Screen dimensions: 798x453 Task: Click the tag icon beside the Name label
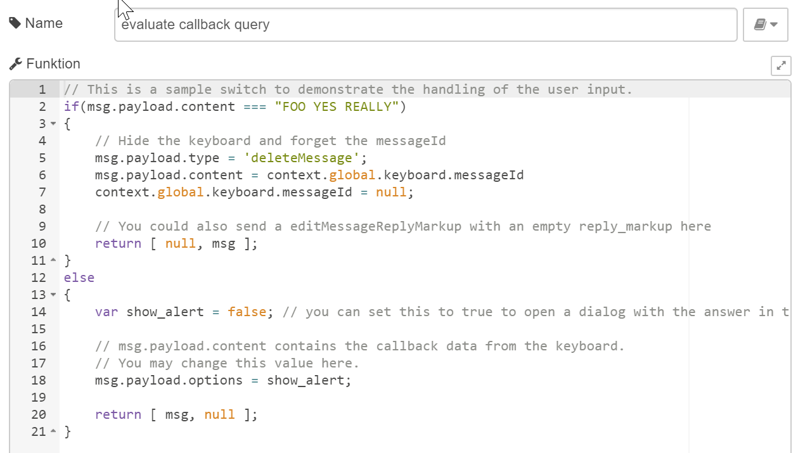click(14, 23)
